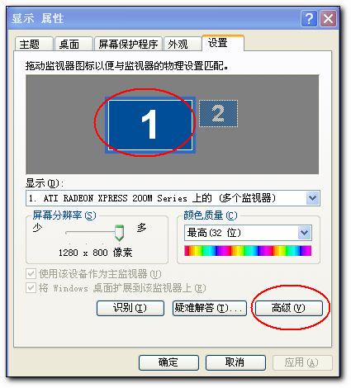
Task: Select monitor 2 icon
Action: point(218,113)
